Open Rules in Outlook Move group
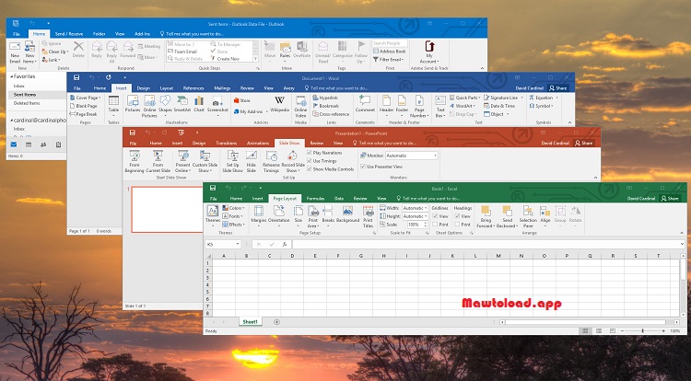The height and width of the screenshot is (381, 691). (x=285, y=50)
